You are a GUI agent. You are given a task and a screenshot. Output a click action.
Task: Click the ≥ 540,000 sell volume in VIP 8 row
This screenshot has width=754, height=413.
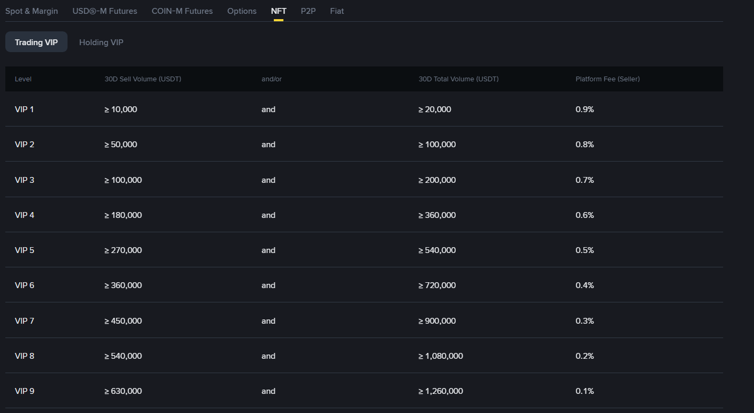pos(123,356)
